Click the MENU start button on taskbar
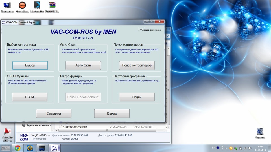Viewport: 271px width, 152px height. (6, 148)
